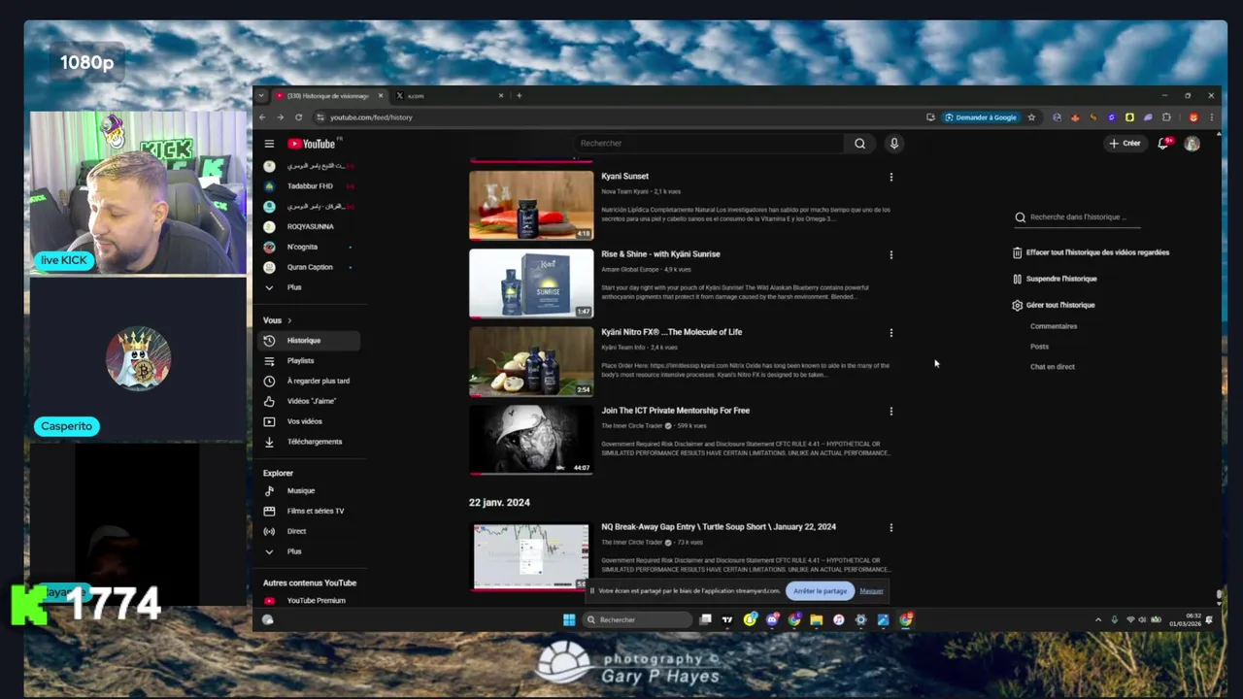Open File Explorer from taskbar

(817, 619)
